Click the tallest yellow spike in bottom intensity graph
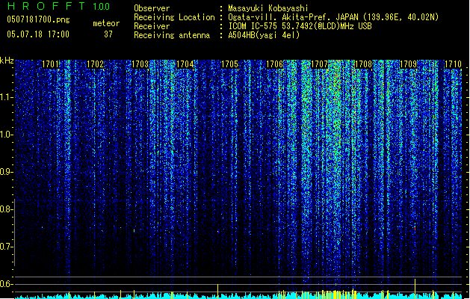Screen dimensions: 470x299 tap(415, 289)
